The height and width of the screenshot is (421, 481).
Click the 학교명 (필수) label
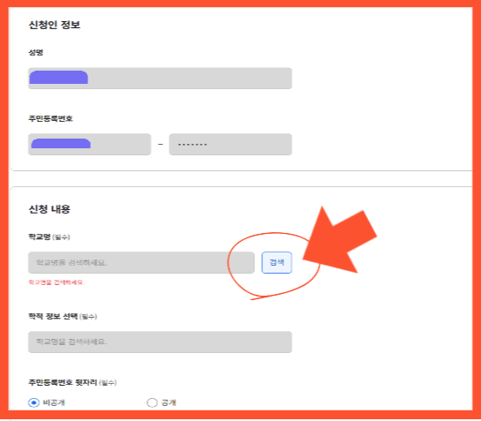tap(49, 237)
